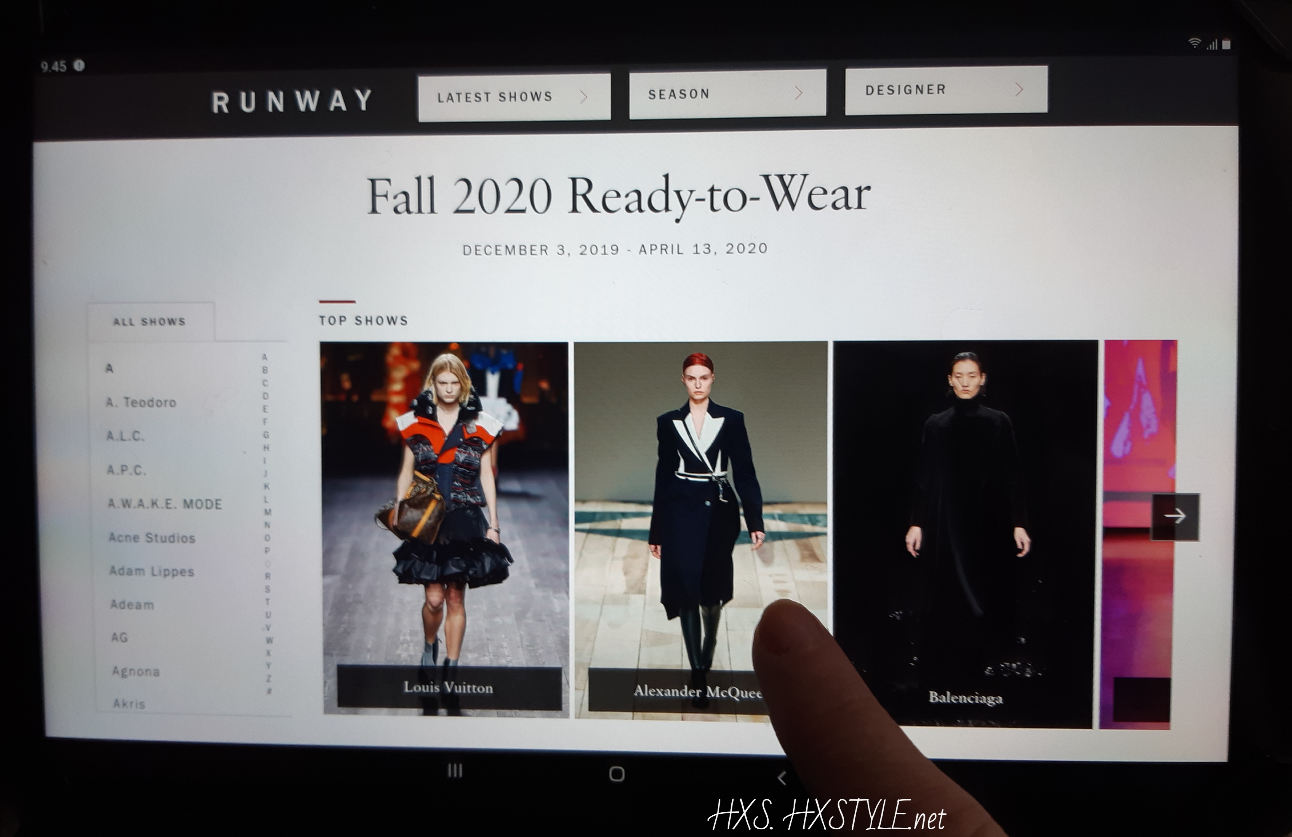Open the Adeam show
This screenshot has width=1292, height=837.
[x=132, y=605]
